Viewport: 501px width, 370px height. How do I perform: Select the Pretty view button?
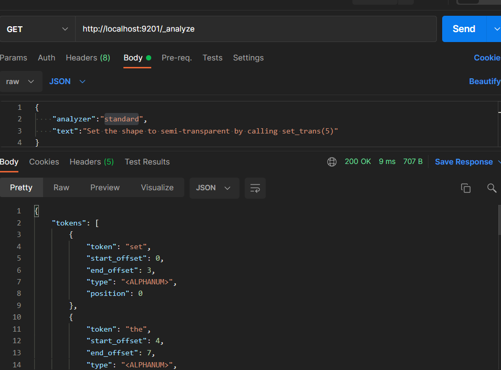pos(22,188)
